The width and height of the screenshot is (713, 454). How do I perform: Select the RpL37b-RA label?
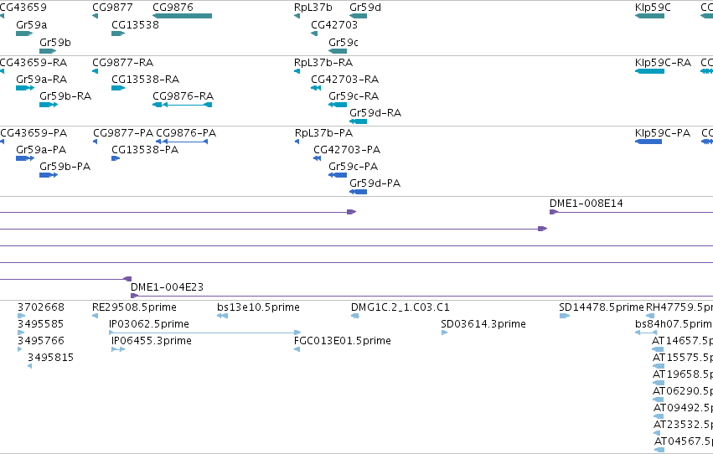tap(323, 62)
